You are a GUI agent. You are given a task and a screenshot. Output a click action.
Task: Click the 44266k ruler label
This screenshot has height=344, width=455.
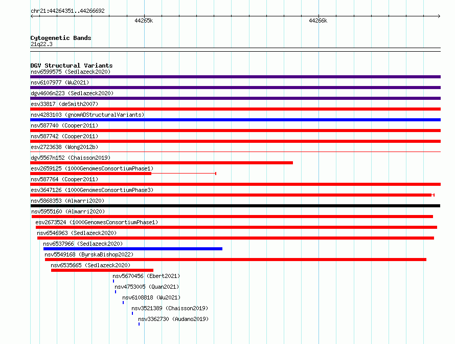[318, 20]
